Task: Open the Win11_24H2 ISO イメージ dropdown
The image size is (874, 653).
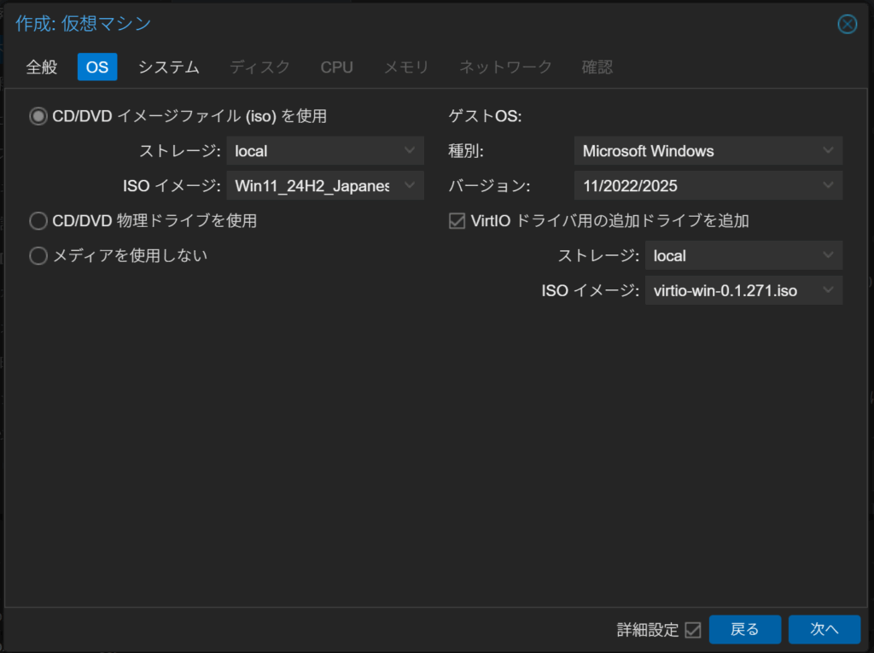Action: [x=410, y=185]
